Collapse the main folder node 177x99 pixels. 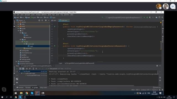tap(20, 33)
